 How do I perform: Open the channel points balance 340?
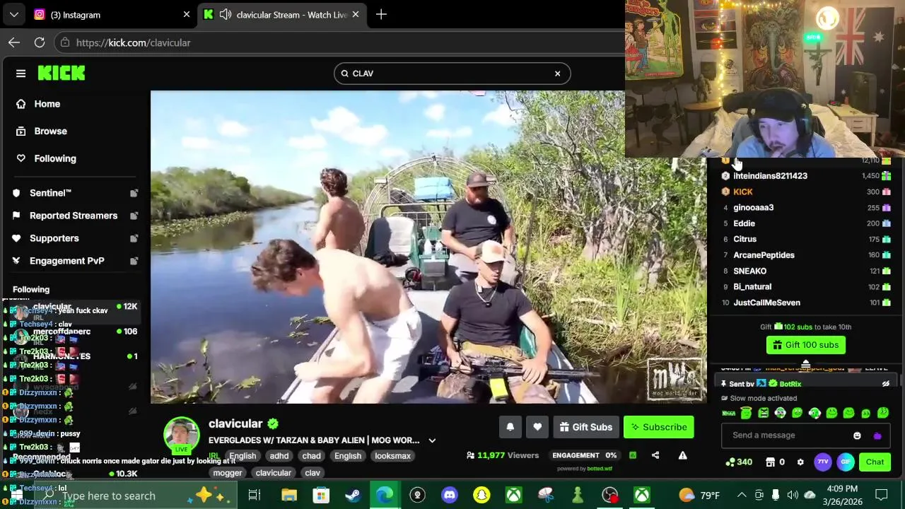739,462
